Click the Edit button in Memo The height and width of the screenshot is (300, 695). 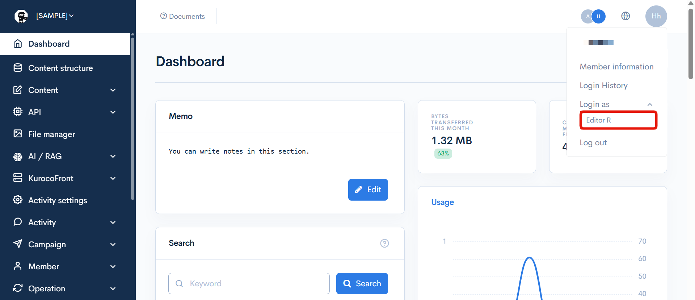click(368, 190)
